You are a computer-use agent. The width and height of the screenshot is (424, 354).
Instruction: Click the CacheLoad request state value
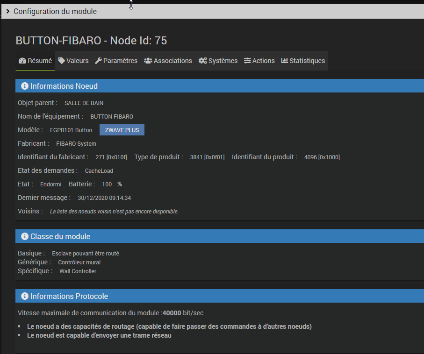(99, 171)
